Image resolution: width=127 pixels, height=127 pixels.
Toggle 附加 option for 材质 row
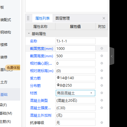point(102,93)
